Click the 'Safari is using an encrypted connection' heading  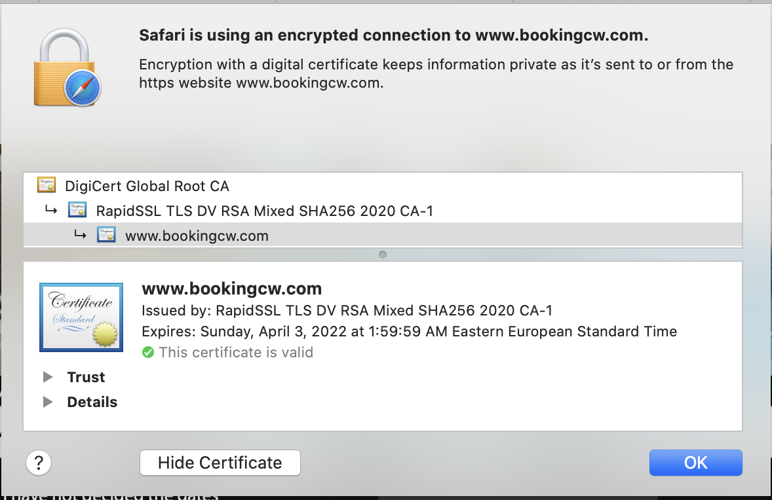(393, 35)
